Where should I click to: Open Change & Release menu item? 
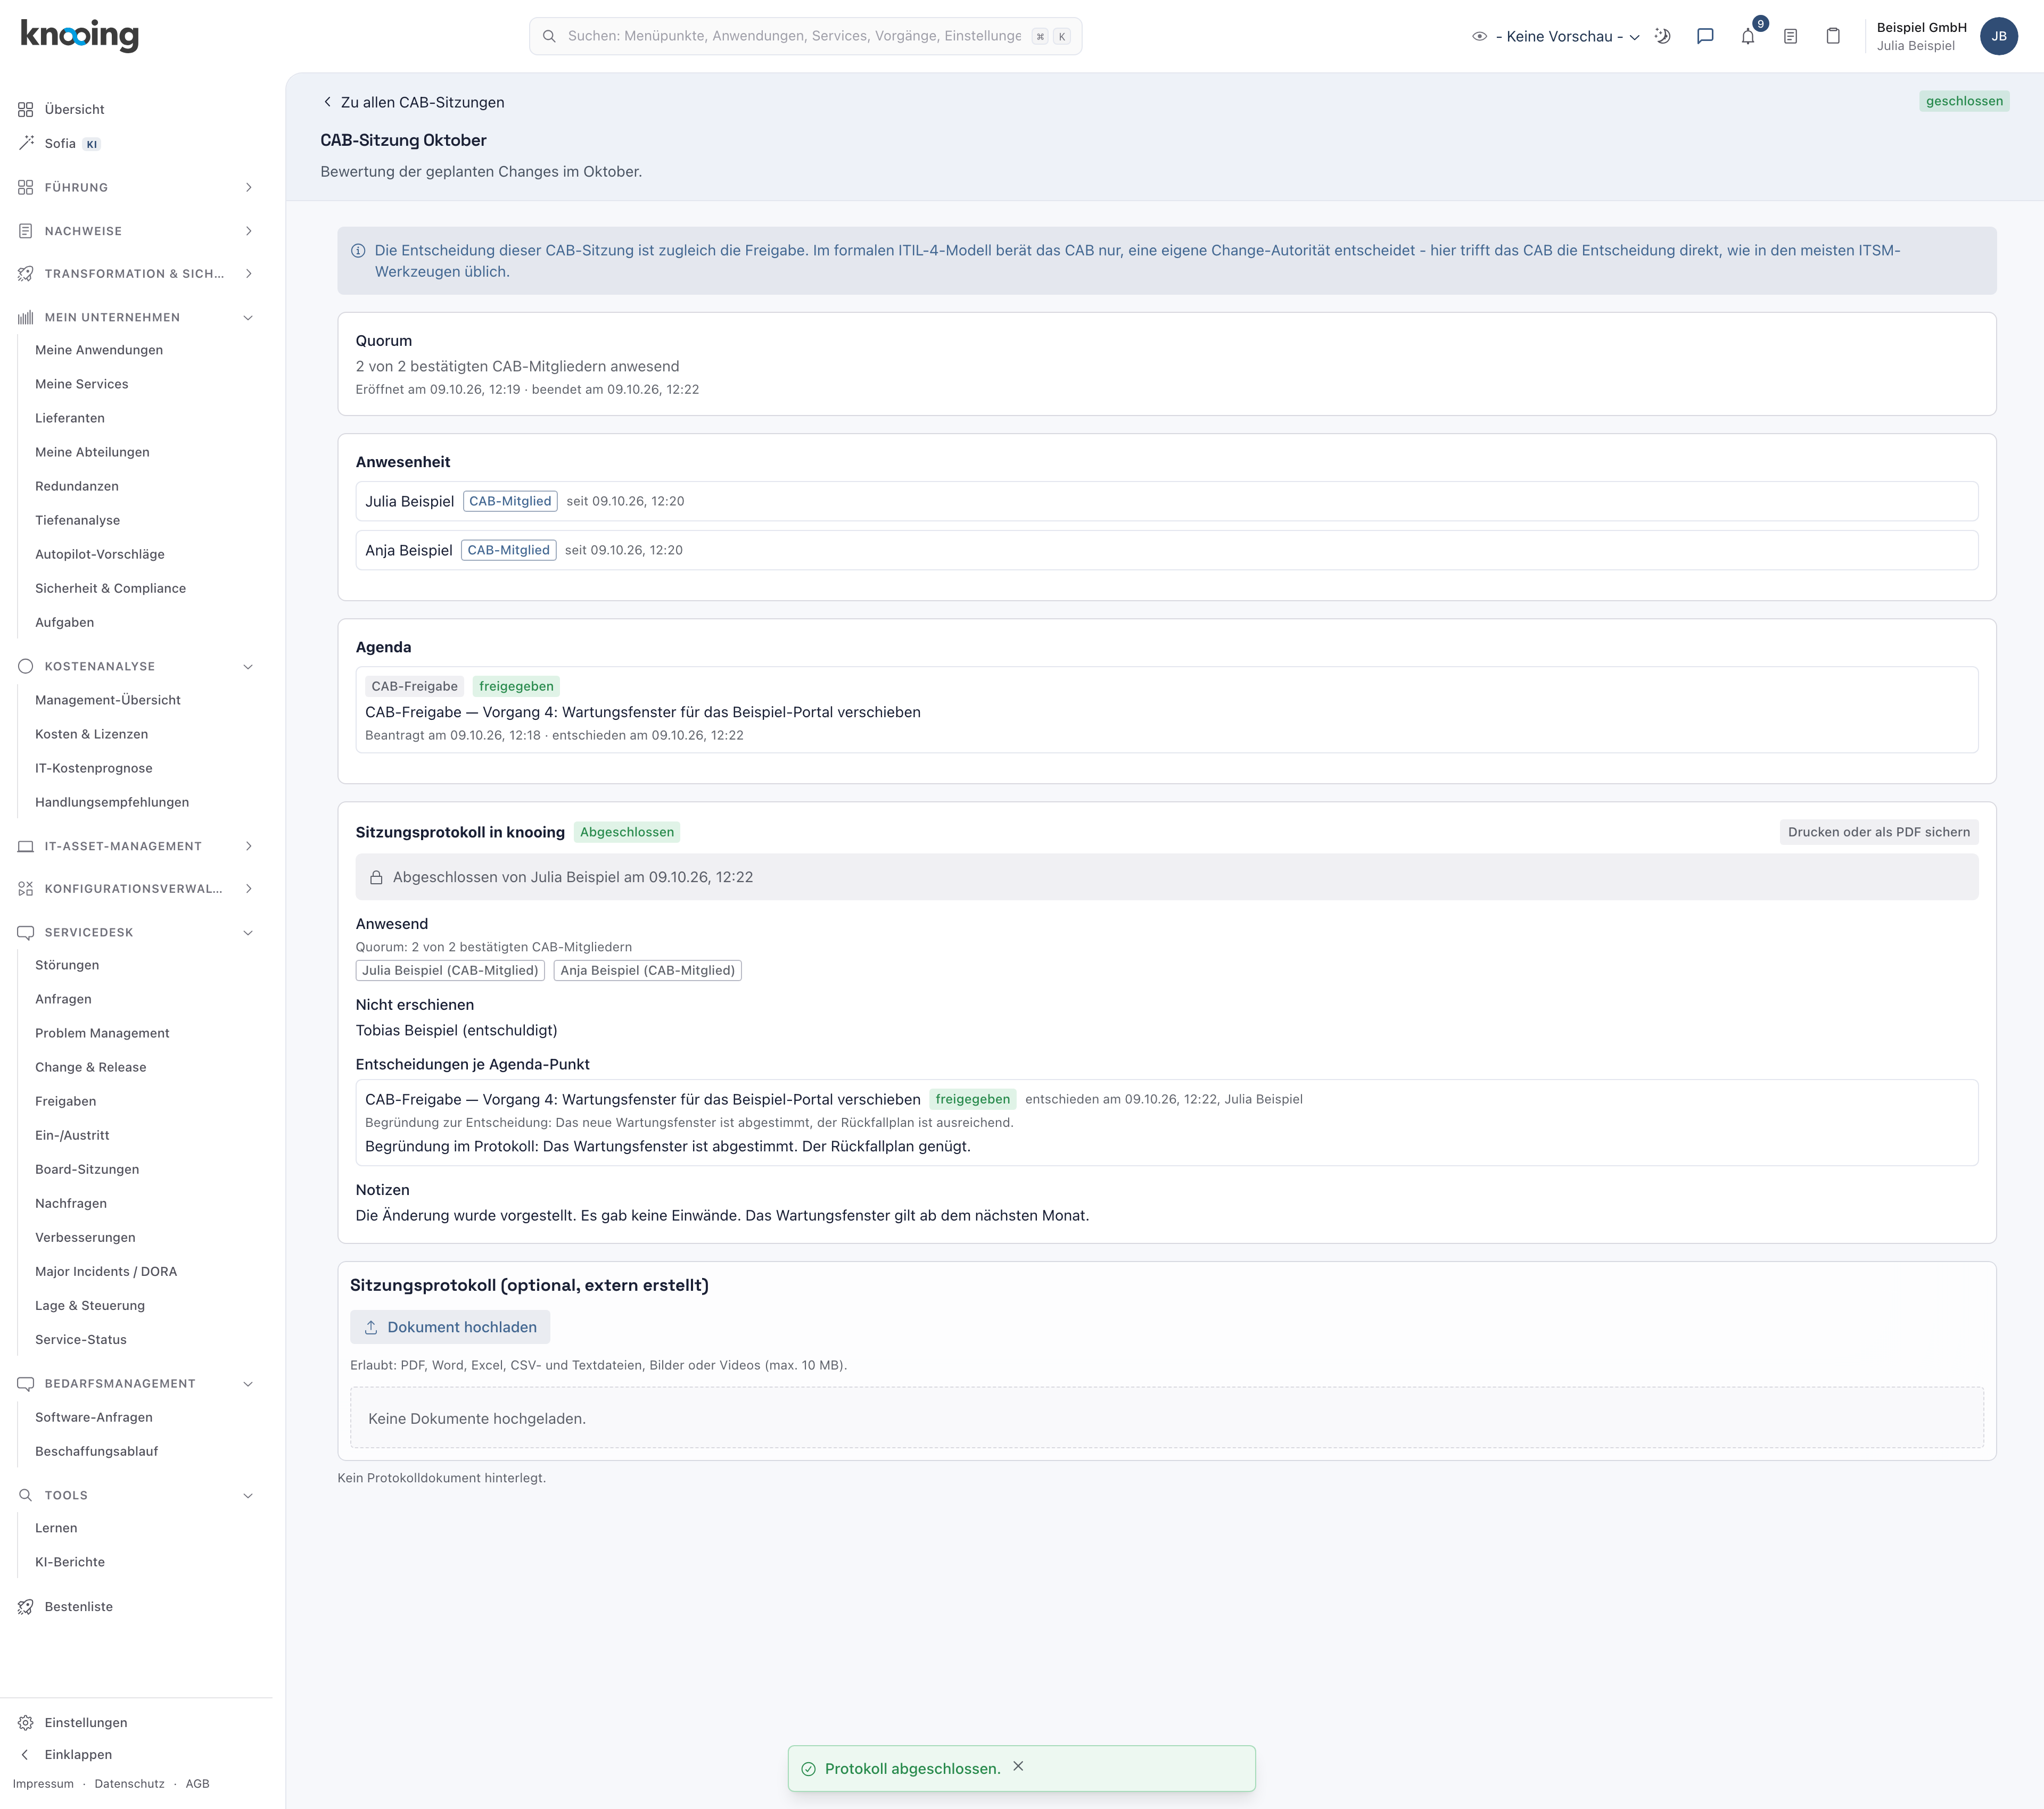(91, 1066)
